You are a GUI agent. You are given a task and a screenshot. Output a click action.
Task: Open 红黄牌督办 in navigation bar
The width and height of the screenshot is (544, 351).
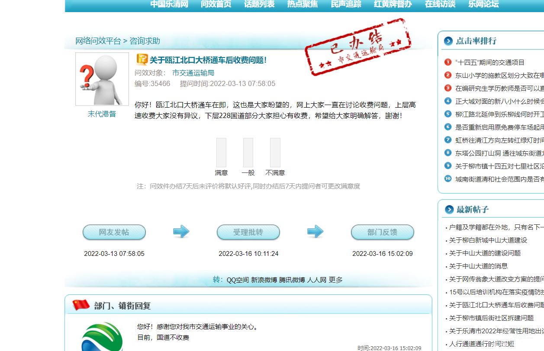point(393,4)
